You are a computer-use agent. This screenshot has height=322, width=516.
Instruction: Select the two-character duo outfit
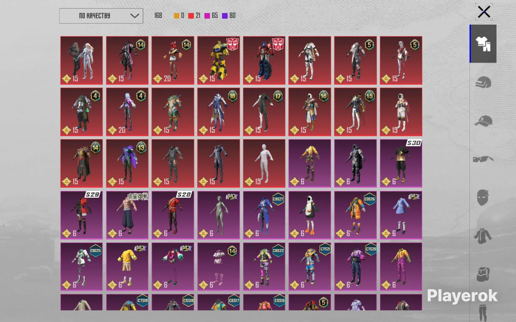coord(82,61)
